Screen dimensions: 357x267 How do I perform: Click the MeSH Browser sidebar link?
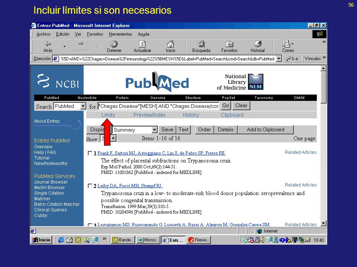(49, 188)
